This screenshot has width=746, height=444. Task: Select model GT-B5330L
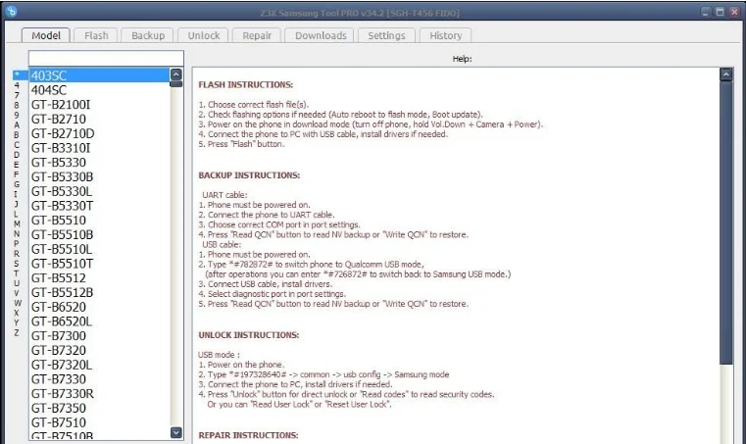(x=99, y=191)
